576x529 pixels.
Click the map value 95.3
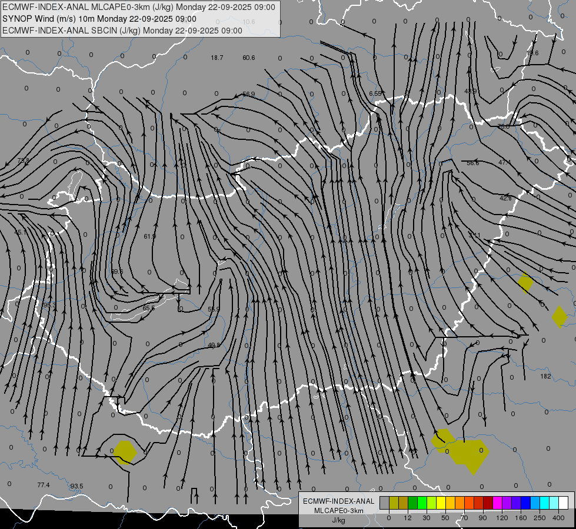(49, 306)
